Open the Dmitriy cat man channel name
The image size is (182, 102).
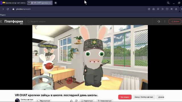[x=27, y=99]
